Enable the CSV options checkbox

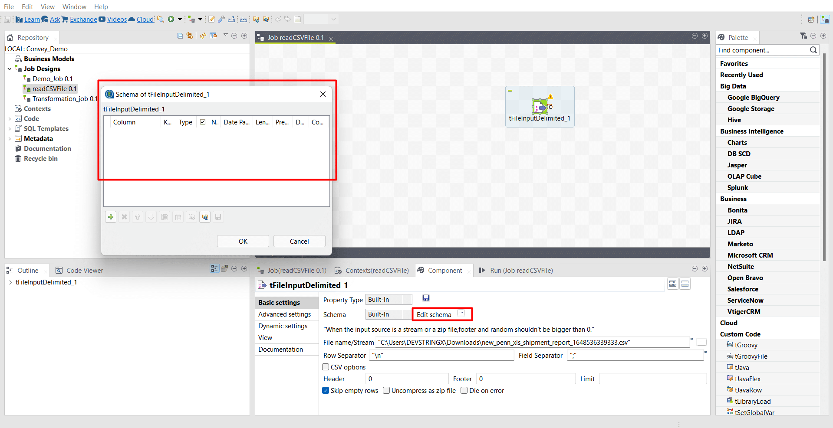pos(326,367)
